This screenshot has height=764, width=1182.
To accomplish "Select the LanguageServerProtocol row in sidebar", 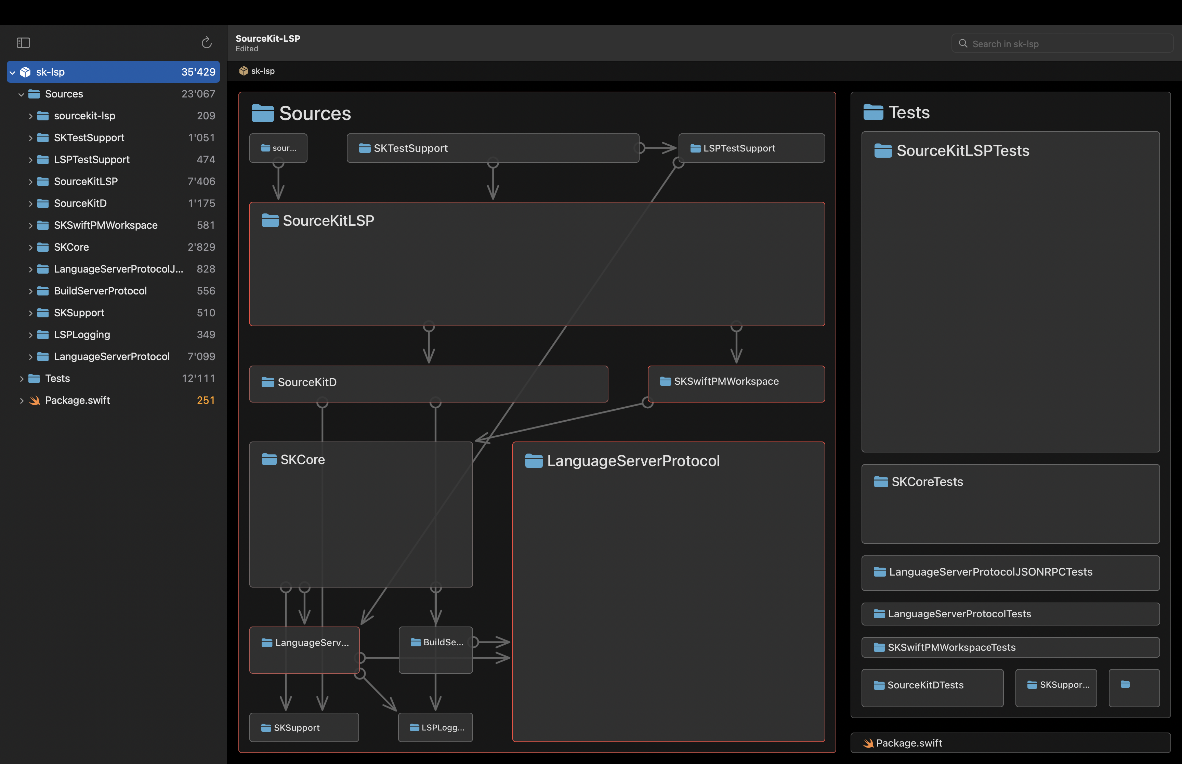I will [113, 356].
